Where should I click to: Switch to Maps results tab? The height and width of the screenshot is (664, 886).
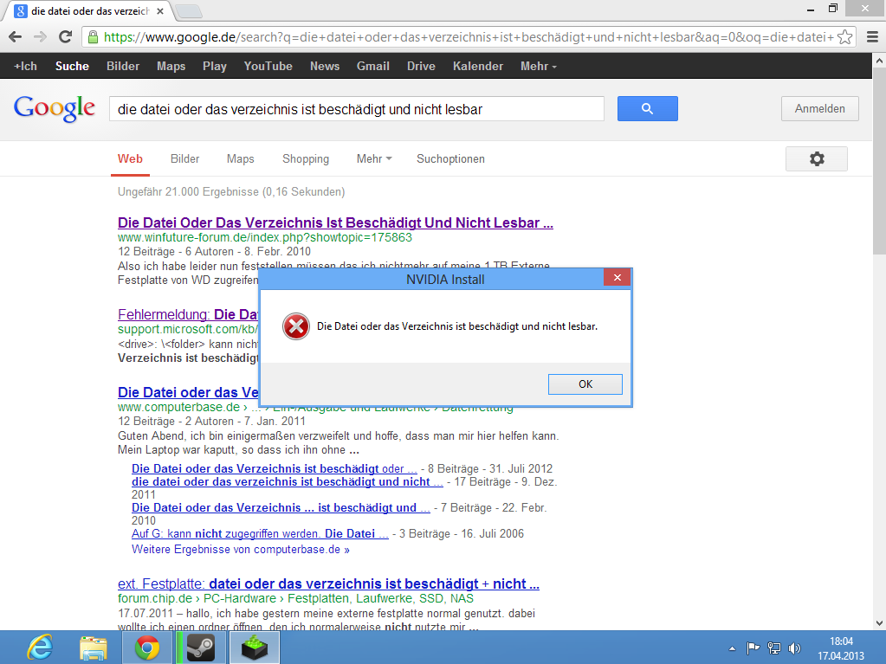[240, 158]
